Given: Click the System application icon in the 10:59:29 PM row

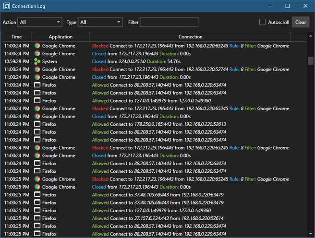Looking at the screenshot, I should pyautogui.click(x=37, y=61).
